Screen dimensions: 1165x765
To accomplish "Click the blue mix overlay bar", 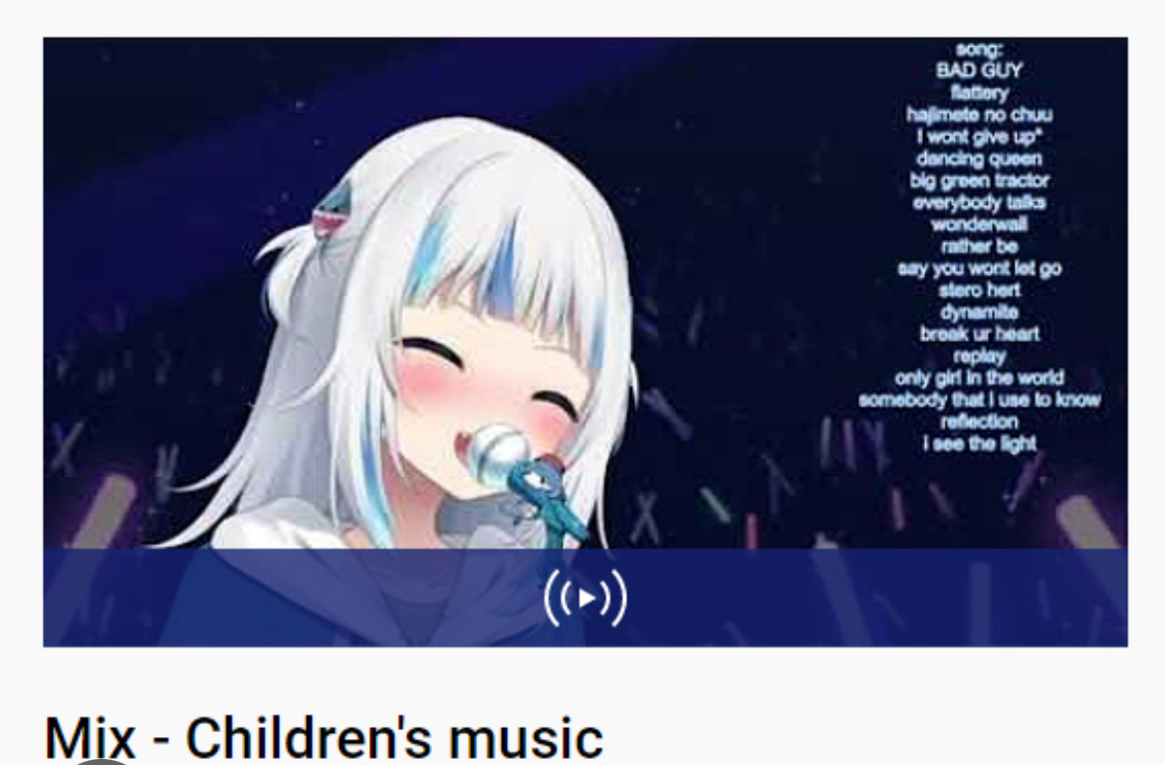I will [x=585, y=598].
